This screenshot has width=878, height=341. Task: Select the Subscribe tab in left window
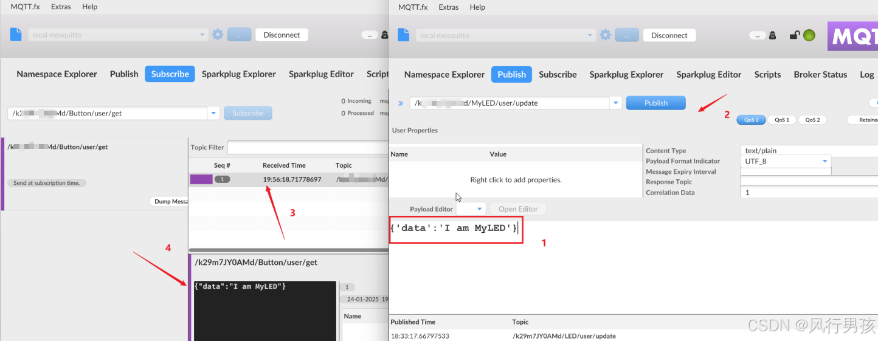coord(170,74)
